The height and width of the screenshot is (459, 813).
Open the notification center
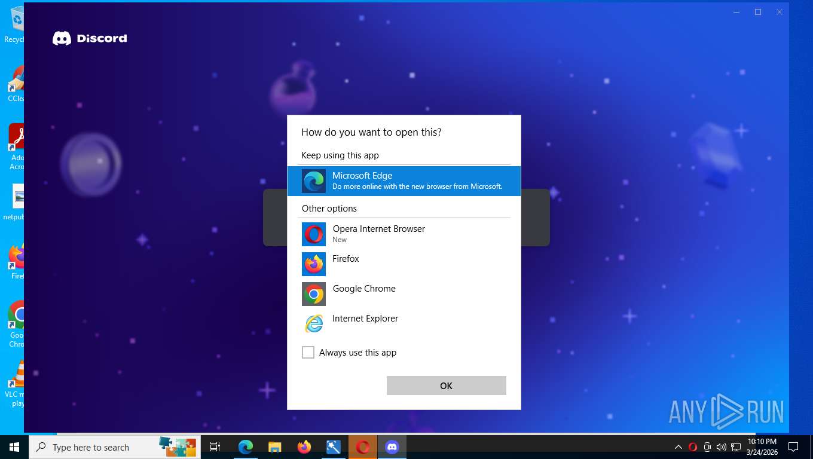793,447
